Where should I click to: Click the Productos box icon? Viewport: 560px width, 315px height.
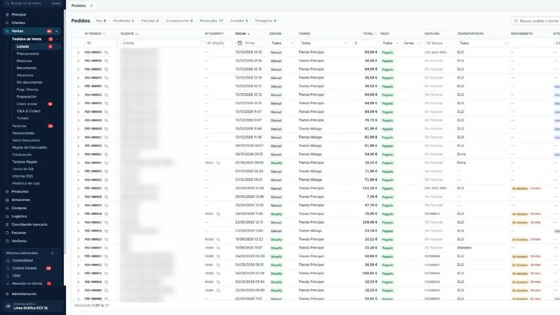7,192
